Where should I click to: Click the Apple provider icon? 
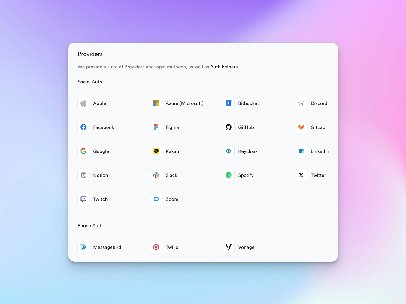pos(83,103)
